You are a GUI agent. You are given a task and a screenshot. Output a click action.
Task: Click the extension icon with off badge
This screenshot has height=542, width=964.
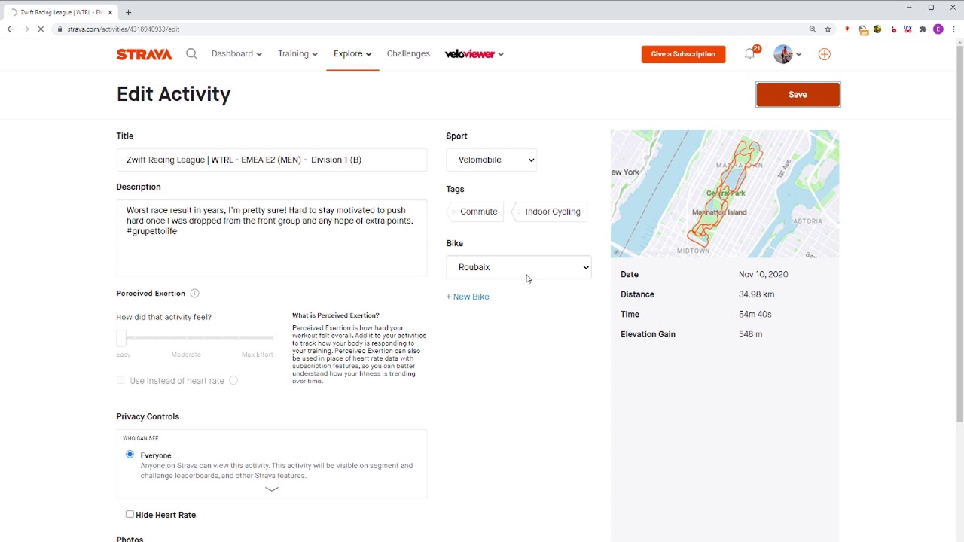tap(863, 29)
